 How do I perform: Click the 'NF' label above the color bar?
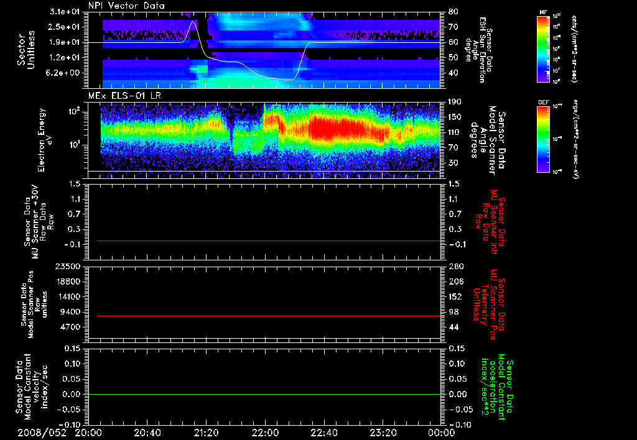click(x=544, y=12)
